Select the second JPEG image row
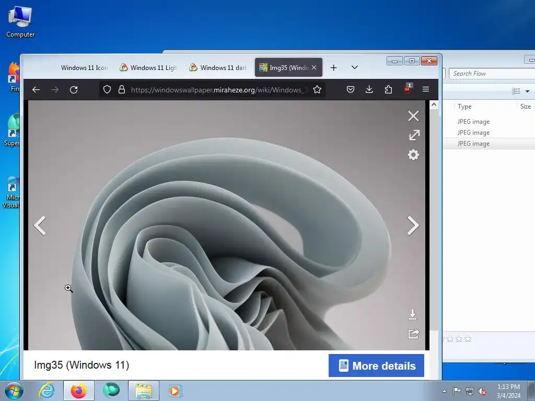 coord(489,133)
